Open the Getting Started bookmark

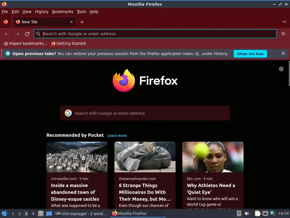click(69, 43)
